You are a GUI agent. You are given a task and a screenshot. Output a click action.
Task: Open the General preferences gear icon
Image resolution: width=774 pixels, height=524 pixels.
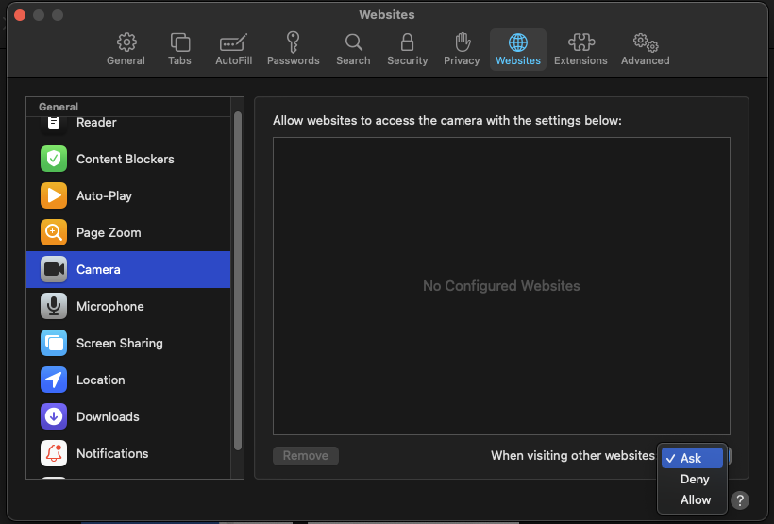click(126, 42)
